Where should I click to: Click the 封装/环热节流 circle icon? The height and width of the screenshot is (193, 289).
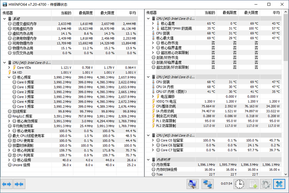[x=154, y=57]
